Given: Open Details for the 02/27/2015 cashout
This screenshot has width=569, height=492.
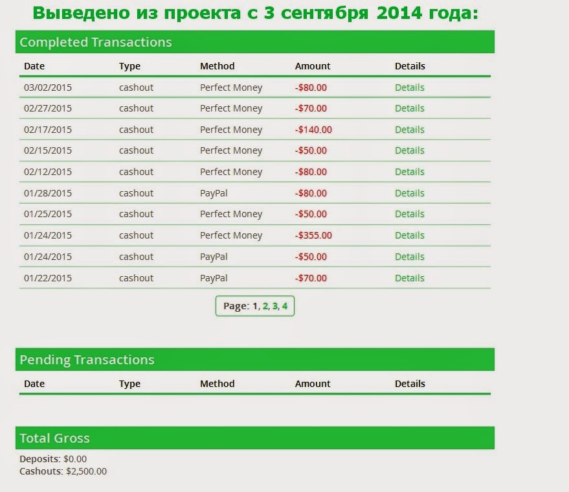Looking at the screenshot, I should pyautogui.click(x=410, y=108).
